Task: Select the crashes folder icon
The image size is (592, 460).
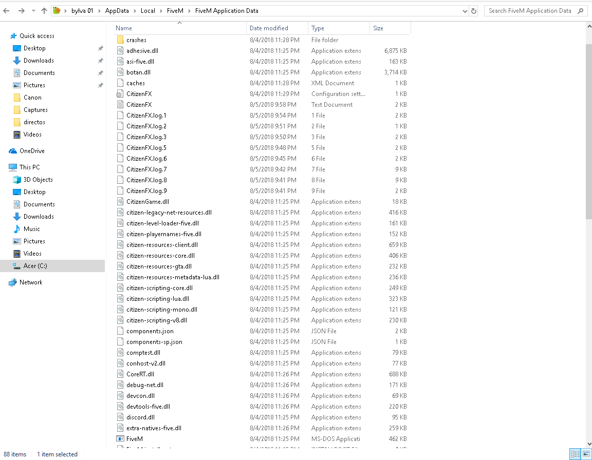Action: tap(120, 40)
